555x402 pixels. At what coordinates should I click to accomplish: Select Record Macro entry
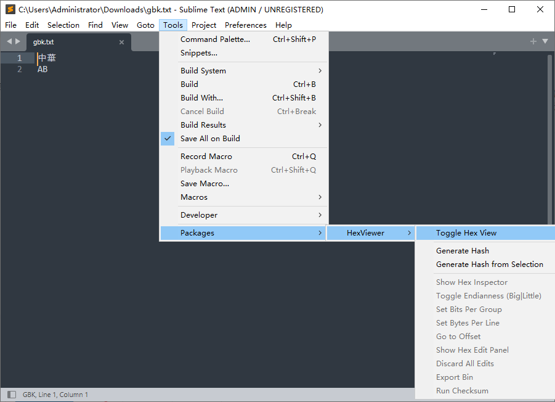[x=244, y=157]
